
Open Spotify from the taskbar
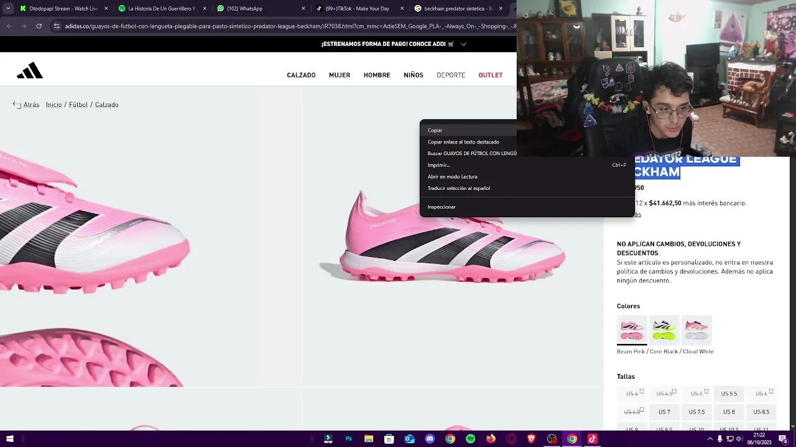pos(470,439)
